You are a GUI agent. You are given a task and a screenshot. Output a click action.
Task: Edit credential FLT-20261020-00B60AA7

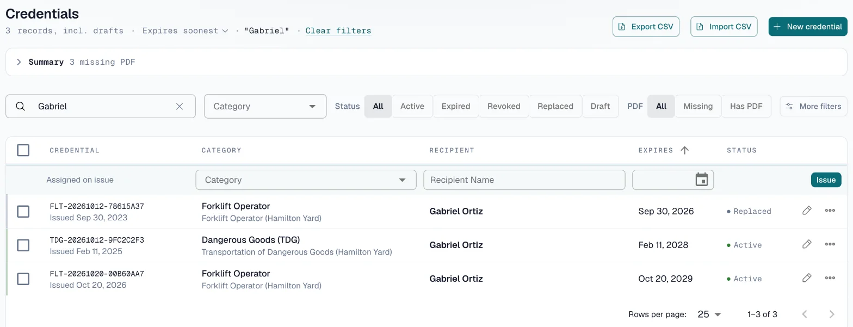point(807,278)
